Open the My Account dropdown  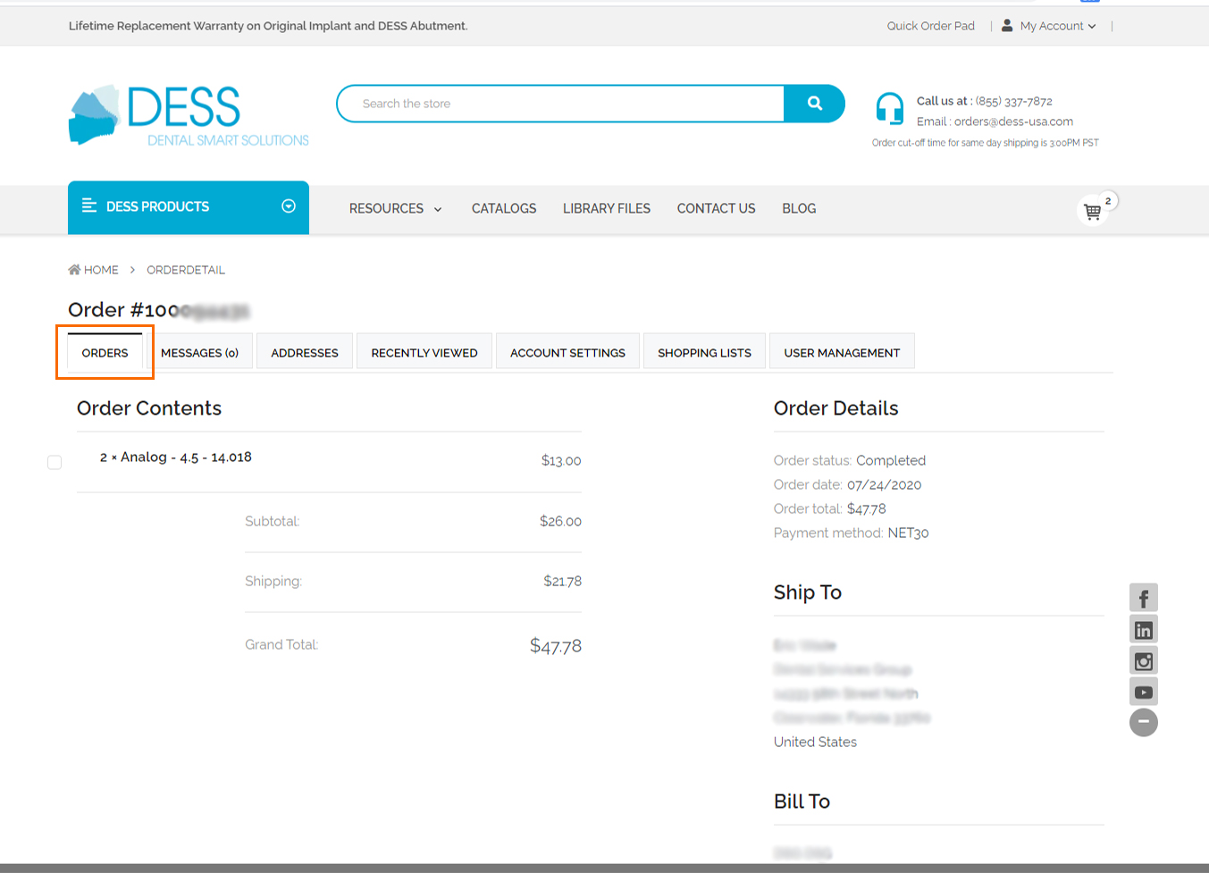click(x=1051, y=26)
